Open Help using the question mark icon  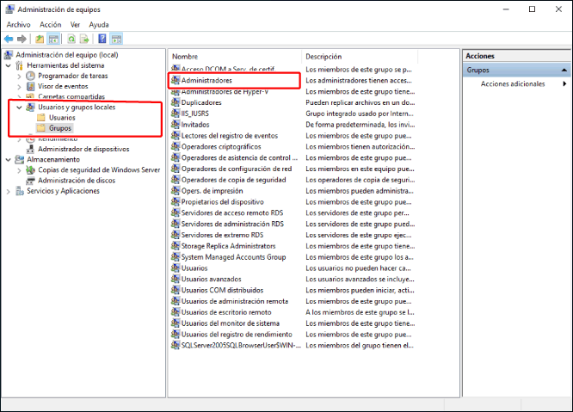pyautogui.click(x=102, y=39)
